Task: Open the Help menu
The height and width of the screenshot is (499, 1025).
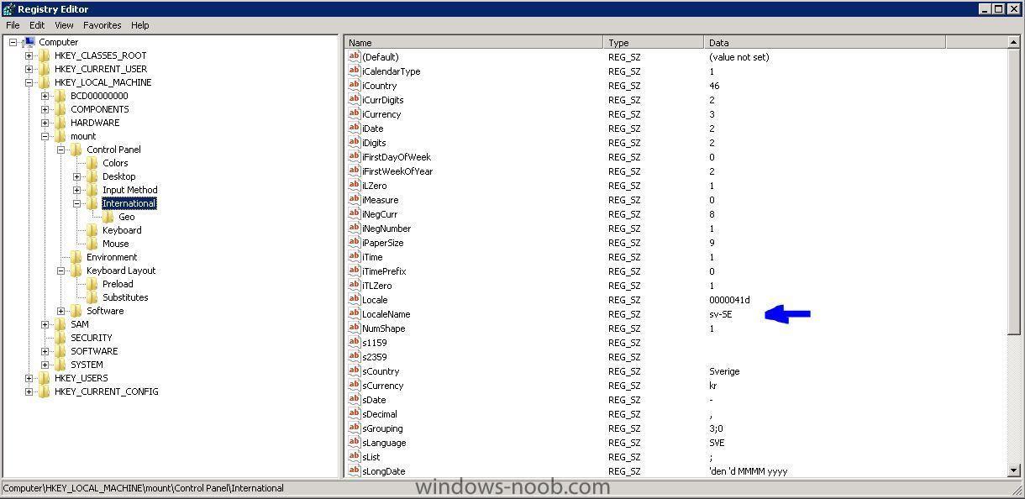Action: (140, 25)
